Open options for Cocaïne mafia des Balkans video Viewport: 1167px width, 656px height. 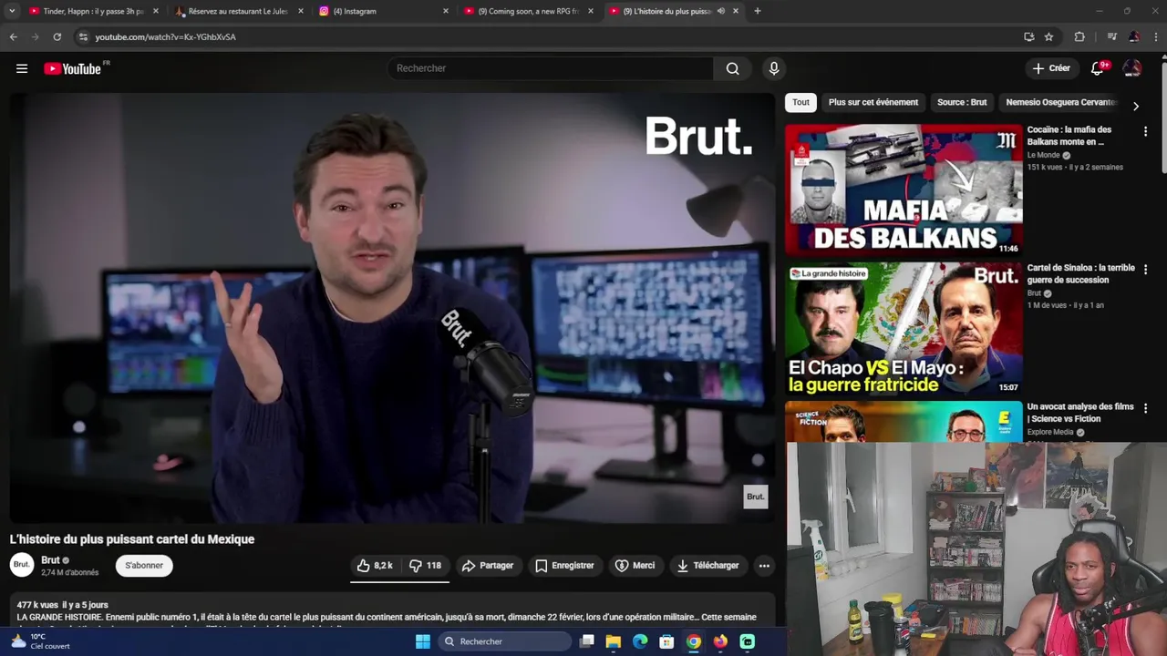click(1145, 131)
